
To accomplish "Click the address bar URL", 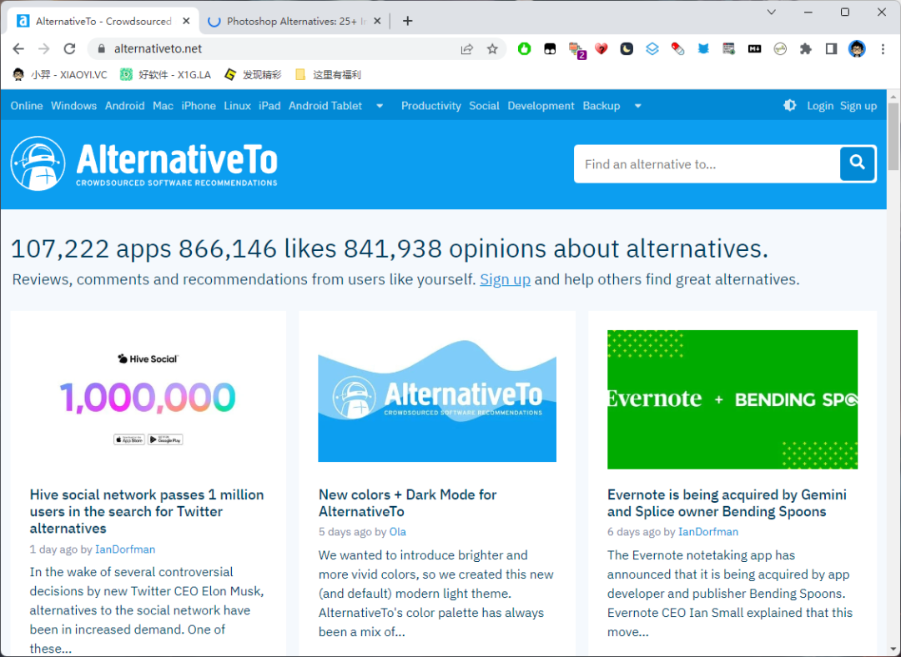I will point(158,49).
